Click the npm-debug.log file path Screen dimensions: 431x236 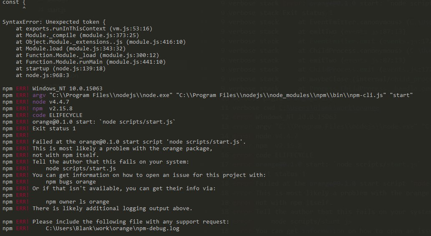click(x=113, y=229)
